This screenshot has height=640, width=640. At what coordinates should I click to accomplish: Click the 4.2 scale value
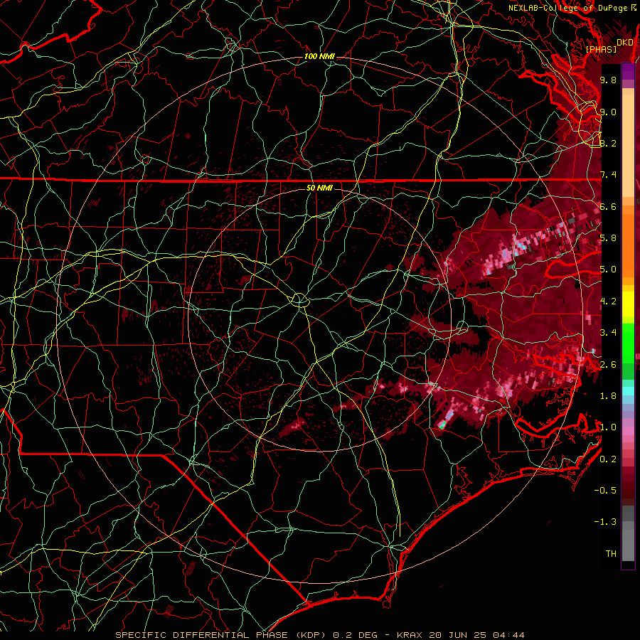[x=608, y=302]
